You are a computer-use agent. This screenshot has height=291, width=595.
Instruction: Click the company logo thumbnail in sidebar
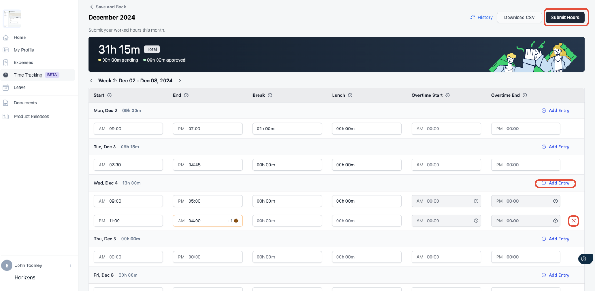(x=12, y=18)
